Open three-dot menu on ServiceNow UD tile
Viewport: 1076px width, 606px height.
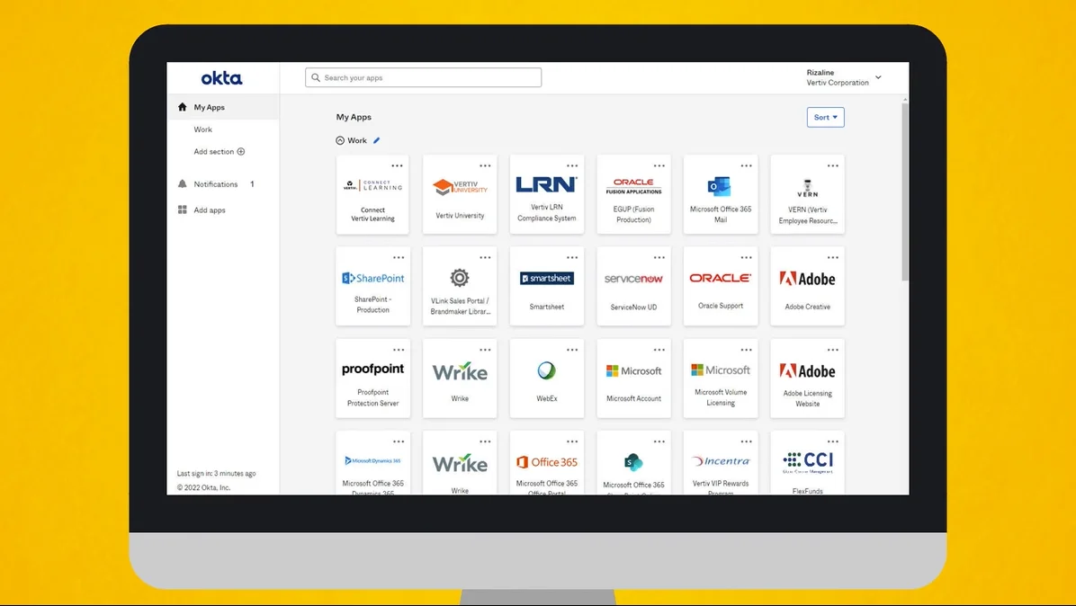[659, 258]
